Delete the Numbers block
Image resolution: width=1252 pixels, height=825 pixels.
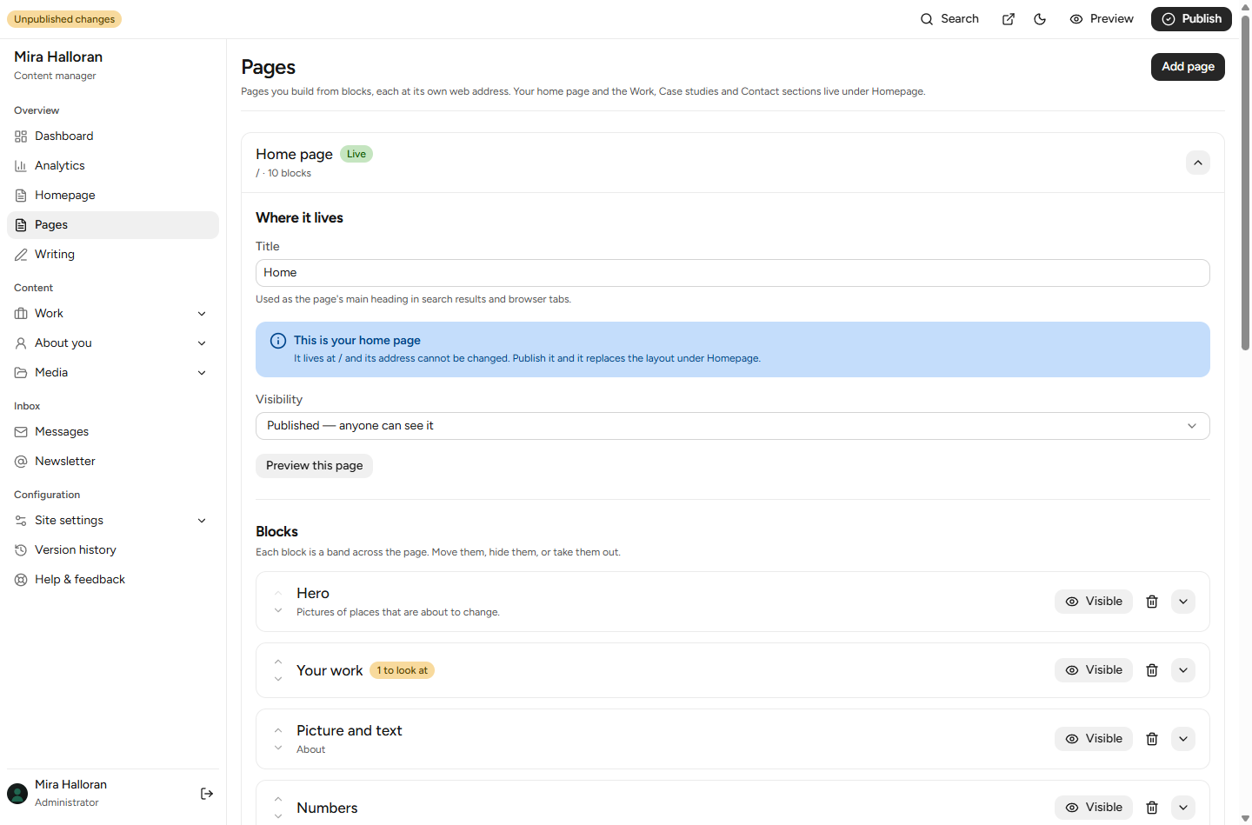click(x=1152, y=808)
